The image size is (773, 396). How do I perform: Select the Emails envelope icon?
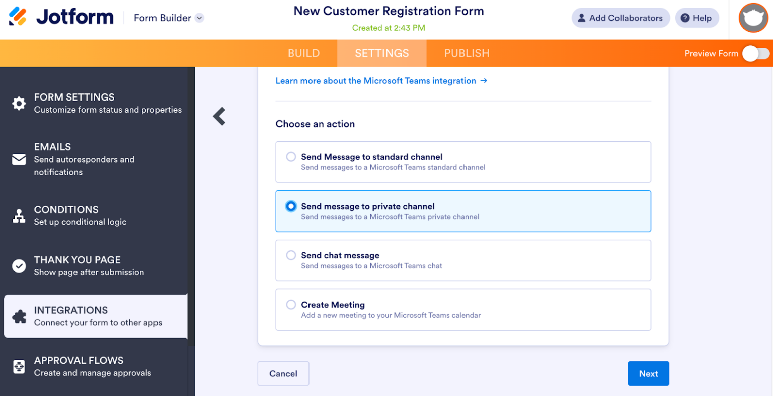(x=19, y=159)
